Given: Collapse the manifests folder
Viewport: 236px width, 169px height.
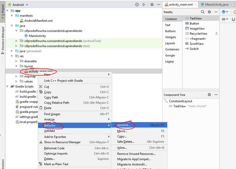Looking at the screenshot, I should (12, 16).
